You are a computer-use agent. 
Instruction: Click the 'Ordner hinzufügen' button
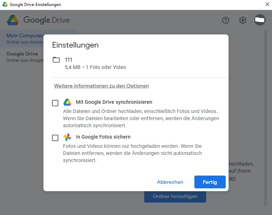tap(175, 196)
